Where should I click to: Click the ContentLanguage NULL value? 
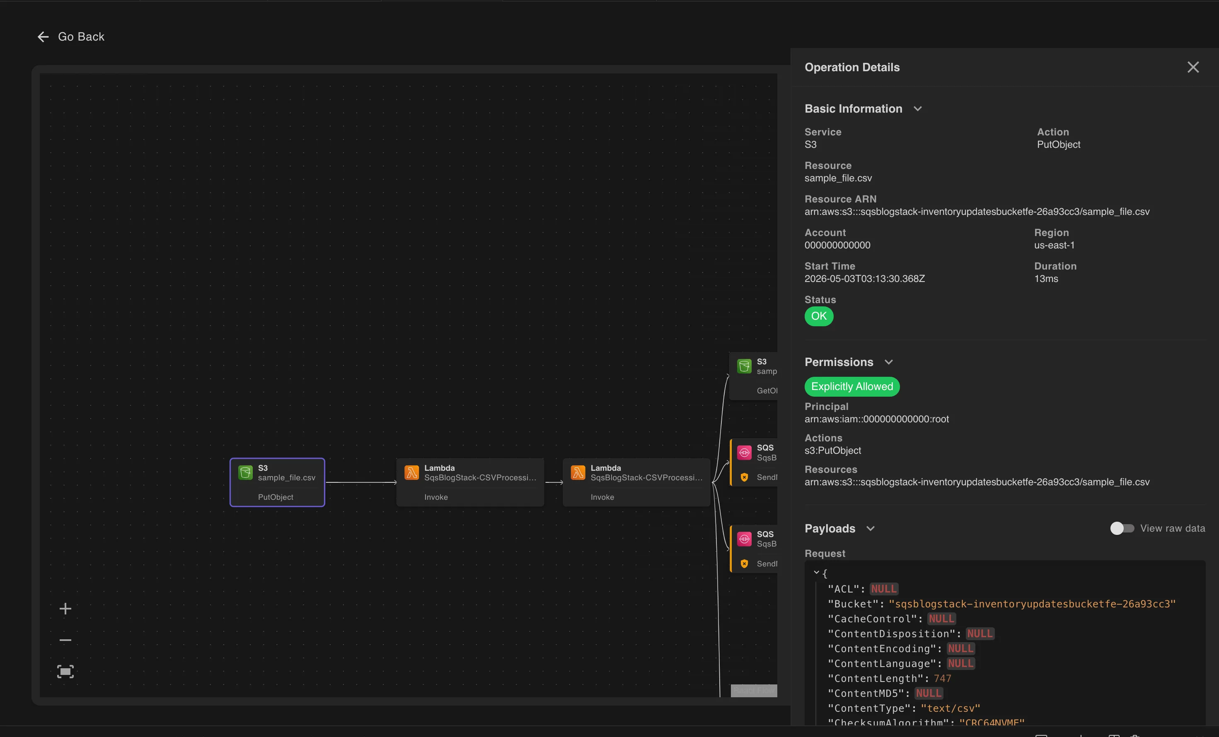961,663
